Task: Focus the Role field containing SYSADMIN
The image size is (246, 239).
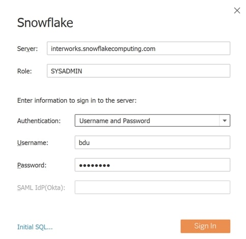Action: point(139,71)
